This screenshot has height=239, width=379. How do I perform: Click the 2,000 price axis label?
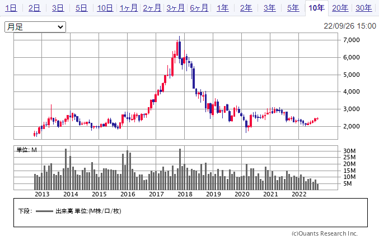352,126
